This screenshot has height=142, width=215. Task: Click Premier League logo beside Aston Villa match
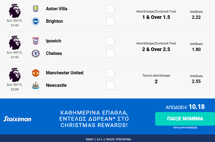tap(14, 11)
